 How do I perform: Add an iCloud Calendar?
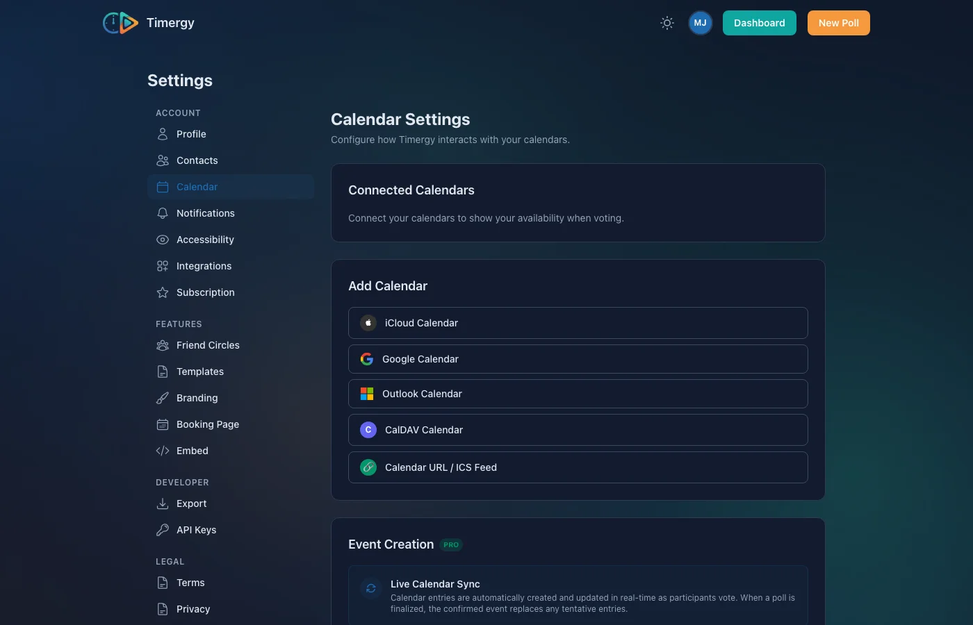point(578,323)
